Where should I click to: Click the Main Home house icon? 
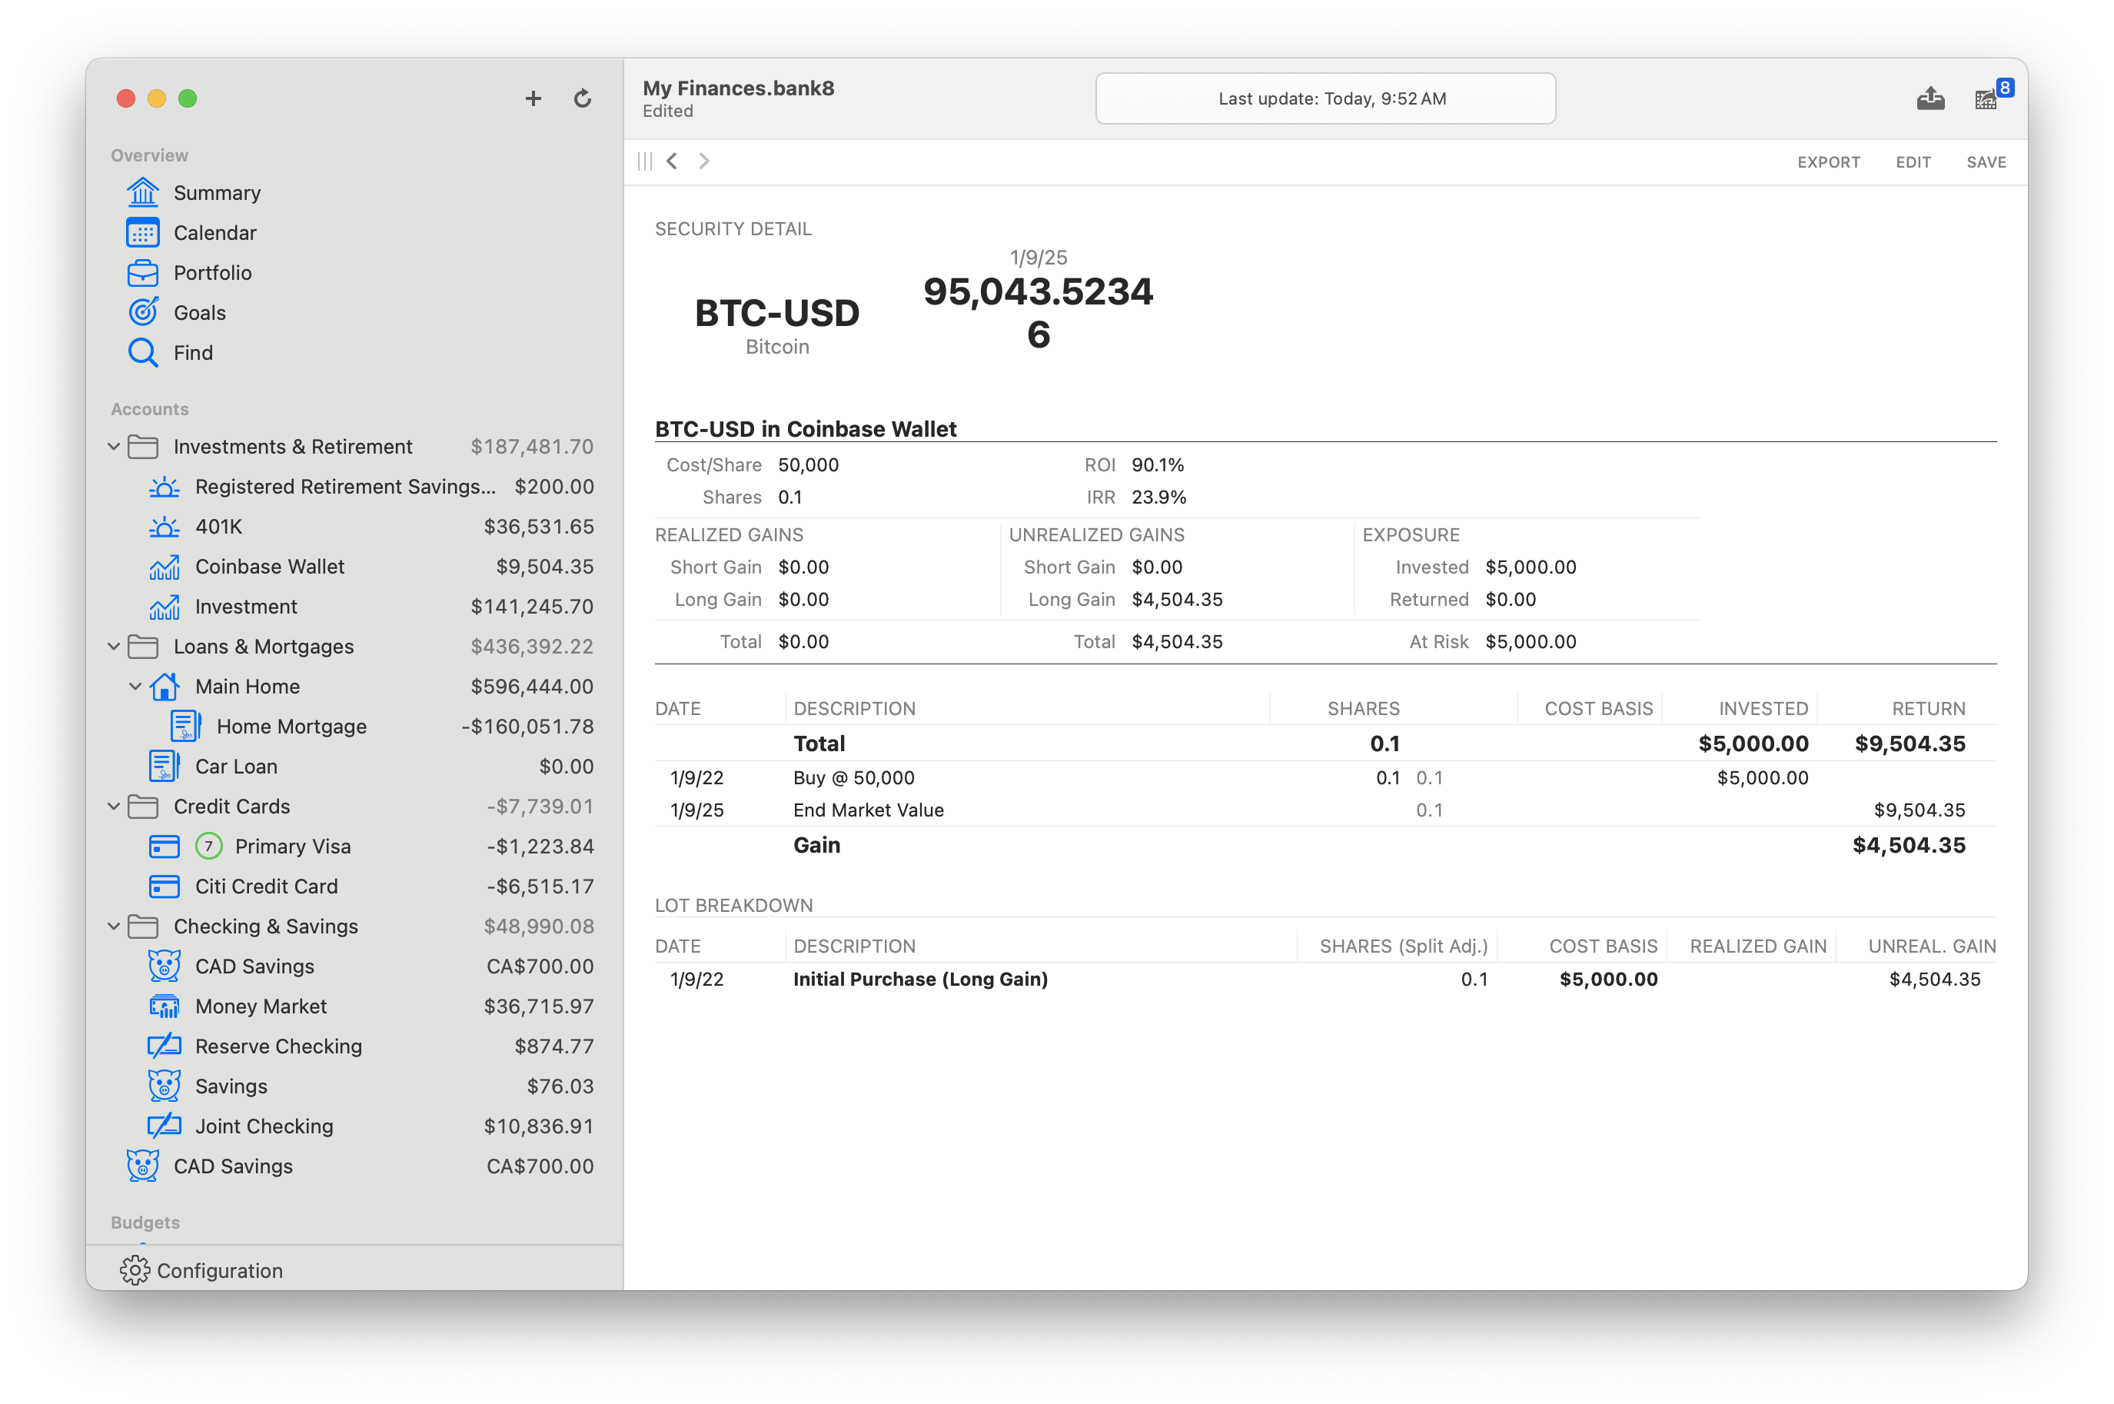[164, 687]
